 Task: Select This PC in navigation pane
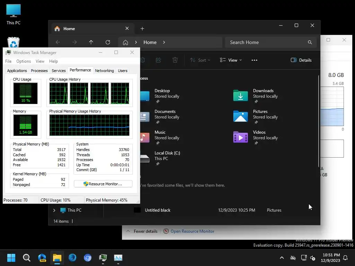tap(71, 210)
